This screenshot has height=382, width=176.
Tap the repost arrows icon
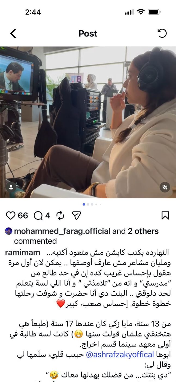tap(60, 216)
